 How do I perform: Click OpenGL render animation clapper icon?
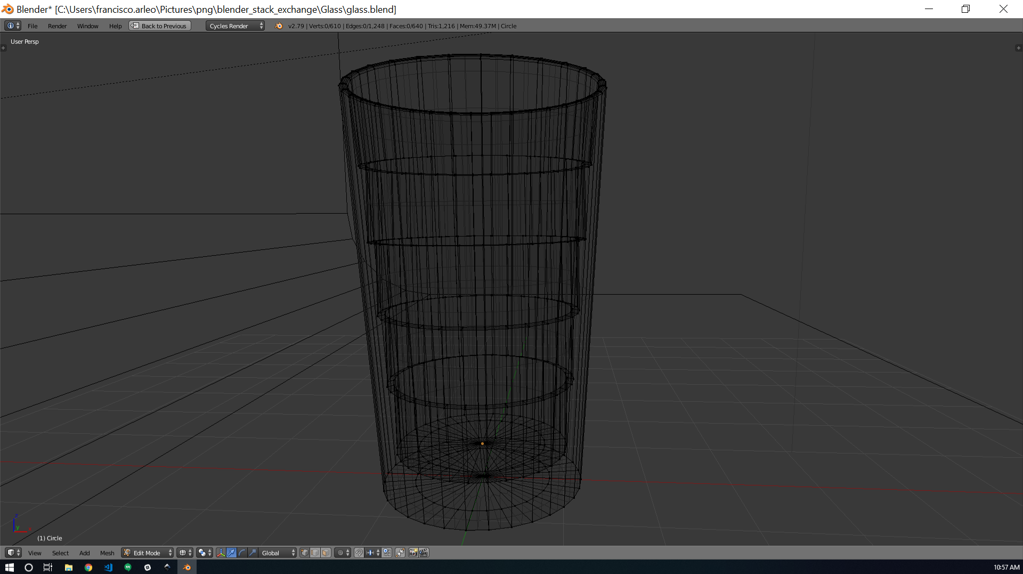coord(424,553)
